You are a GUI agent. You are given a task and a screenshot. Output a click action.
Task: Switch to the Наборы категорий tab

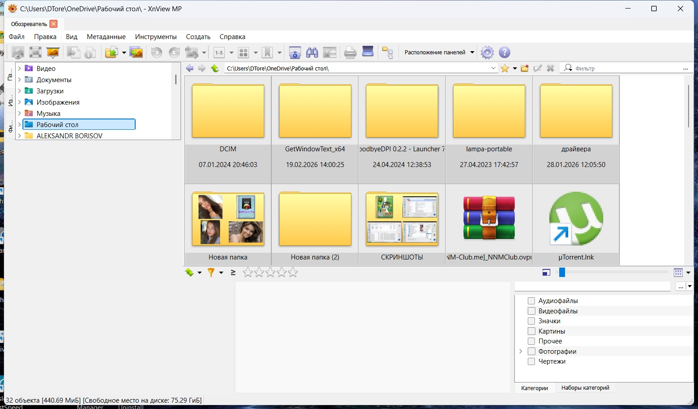[x=585, y=388]
